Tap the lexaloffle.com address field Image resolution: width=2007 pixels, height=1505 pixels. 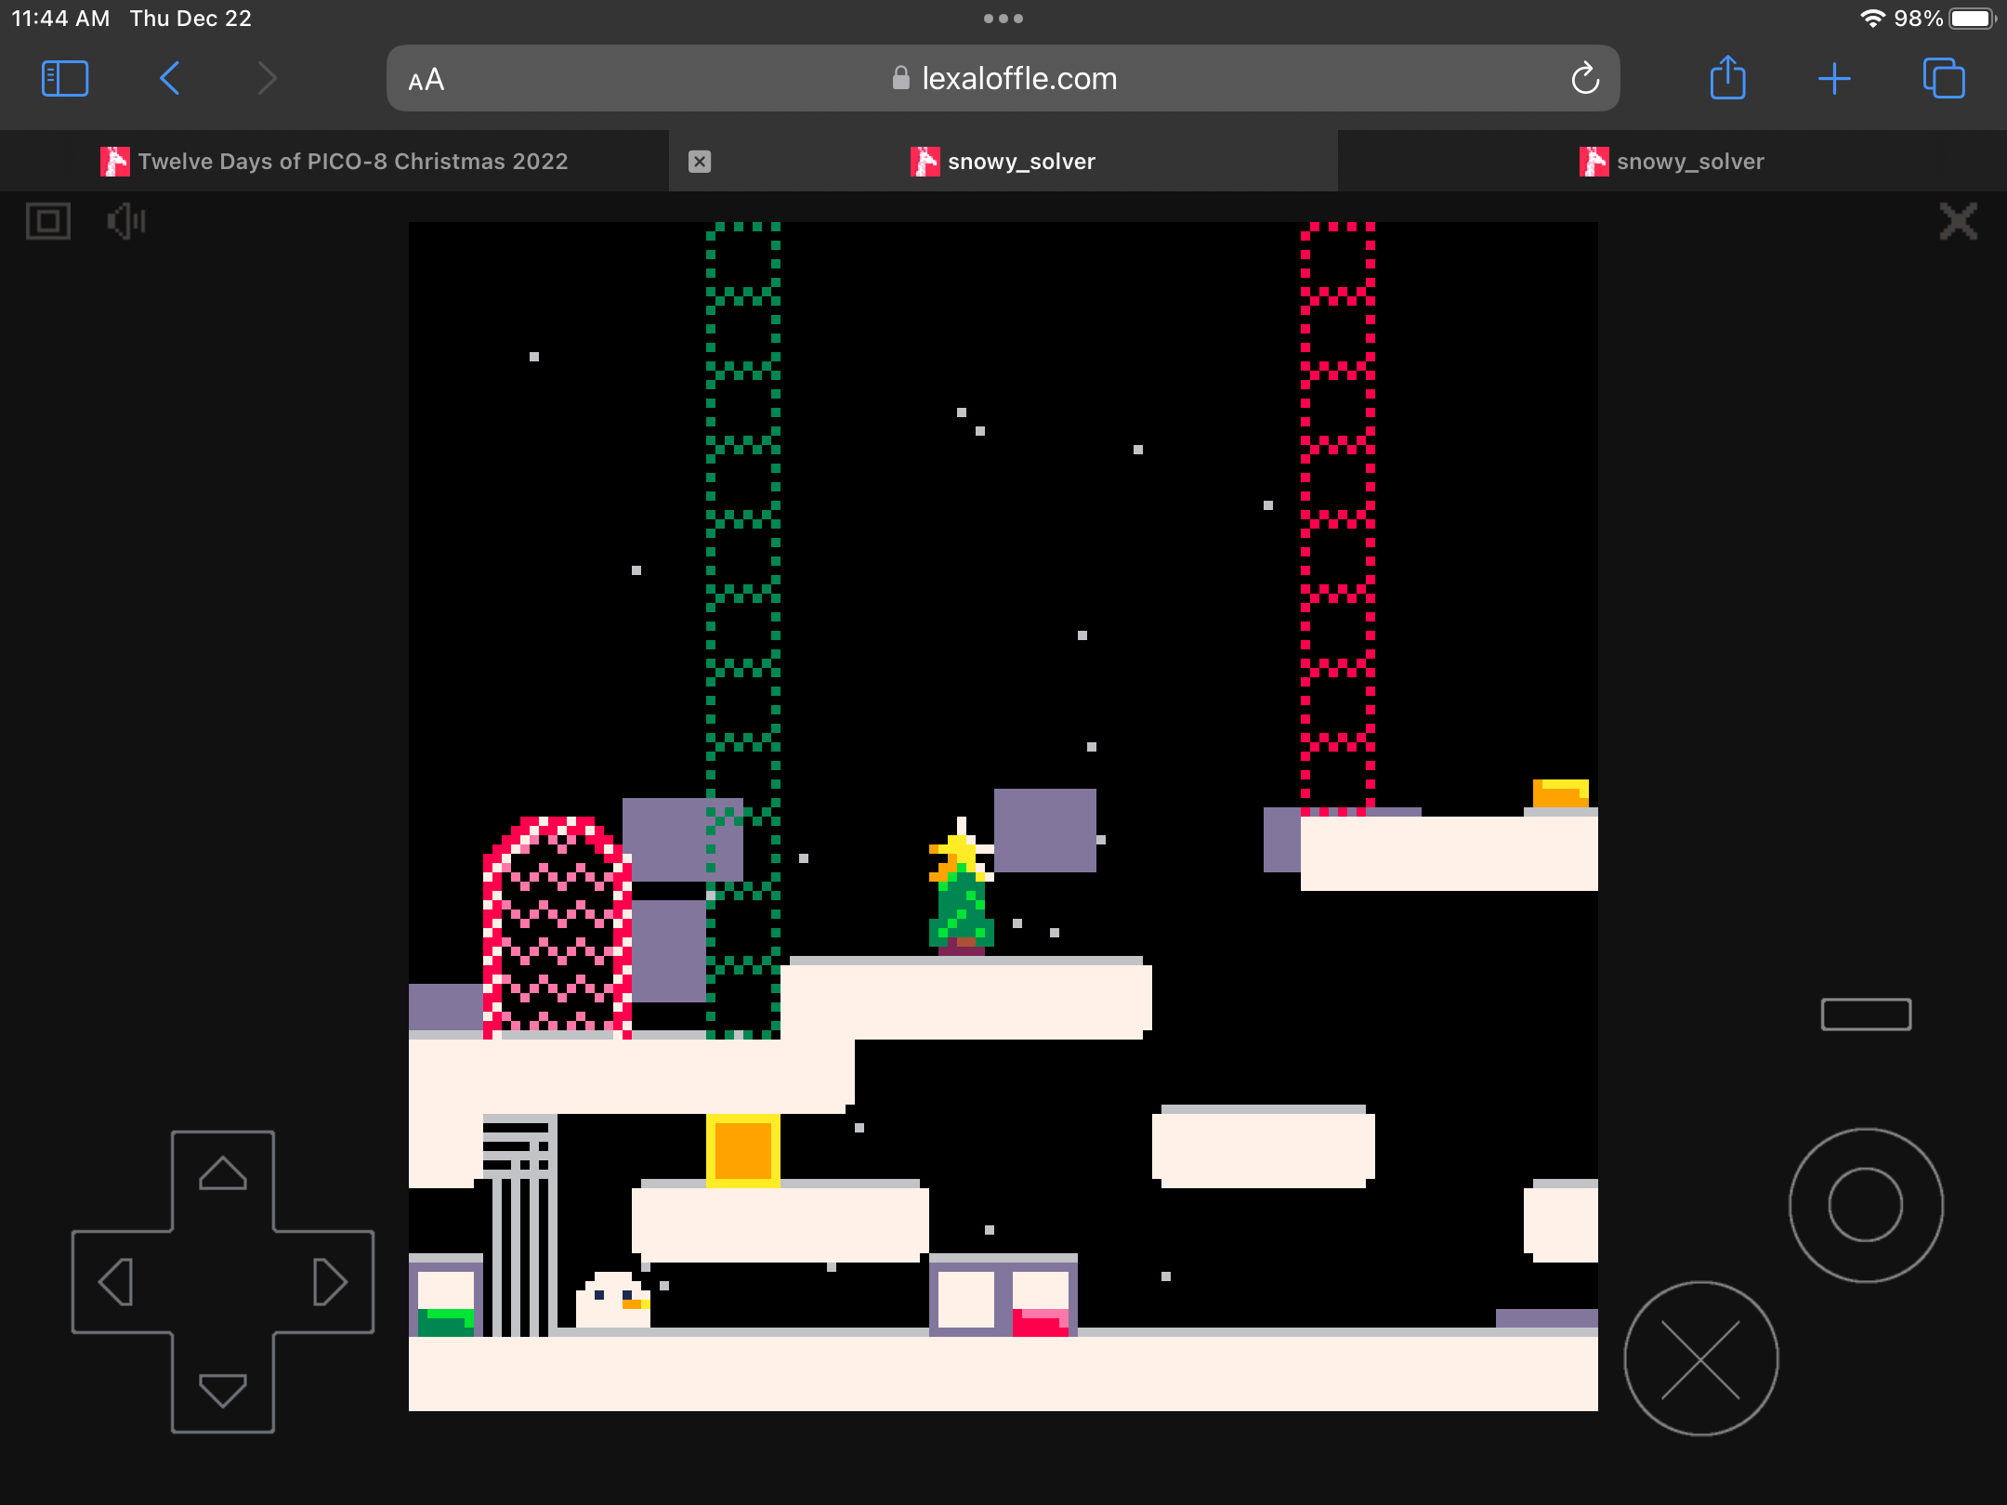(x=1003, y=79)
